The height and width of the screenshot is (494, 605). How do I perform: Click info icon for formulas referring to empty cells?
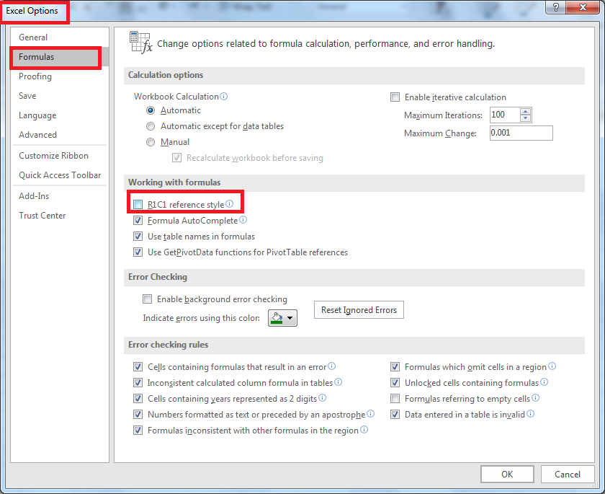pyautogui.click(x=536, y=398)
